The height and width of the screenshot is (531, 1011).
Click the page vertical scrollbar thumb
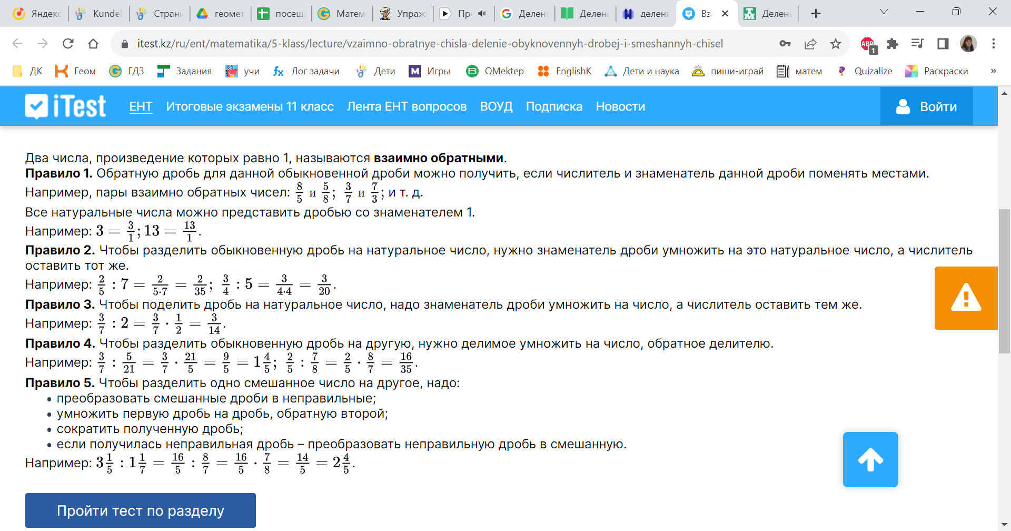(x=1004, y=281)
